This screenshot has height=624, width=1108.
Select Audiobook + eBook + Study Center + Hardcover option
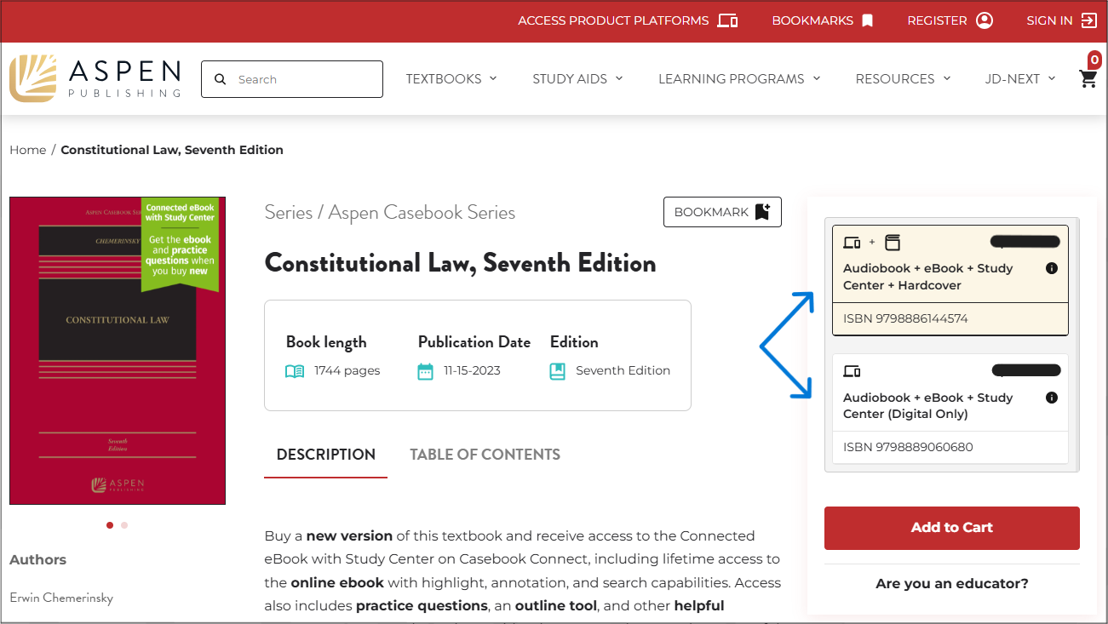(x=950, y=280)
